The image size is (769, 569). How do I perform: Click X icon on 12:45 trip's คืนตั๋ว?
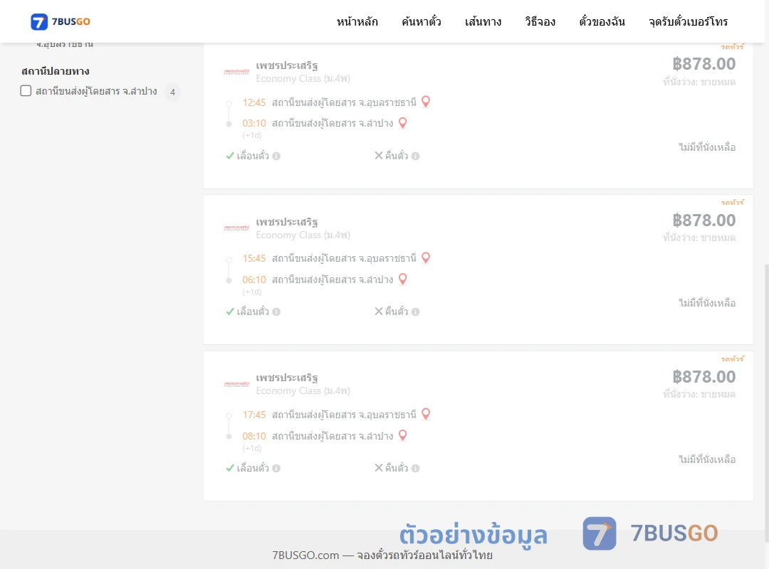[x=379, y=156]
